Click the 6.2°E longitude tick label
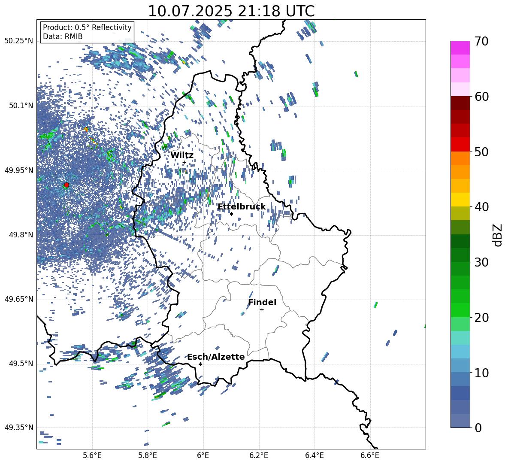The image size is (508, 464). (x=259, y=455)
